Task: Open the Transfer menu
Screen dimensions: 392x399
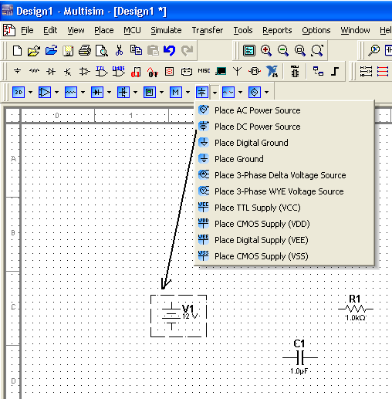Action: pyautogui.click(x=208, y=30)
